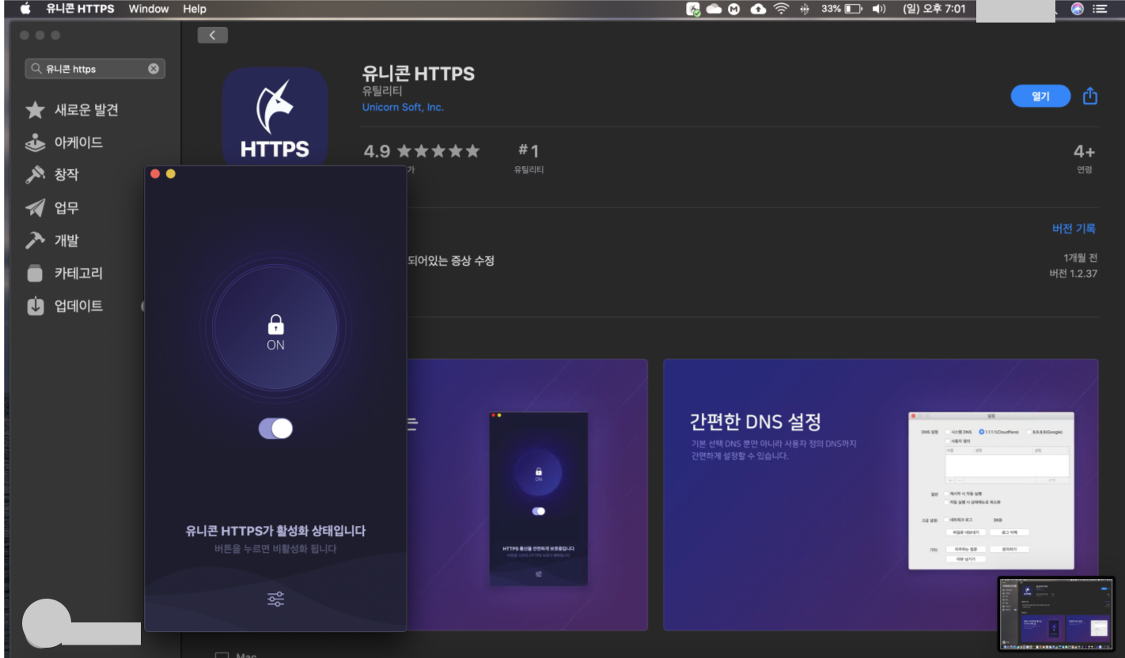
Task: Open the Unicorn Soft, Inc. developer link
Action: pyautogui.click(x=403, y=107)
